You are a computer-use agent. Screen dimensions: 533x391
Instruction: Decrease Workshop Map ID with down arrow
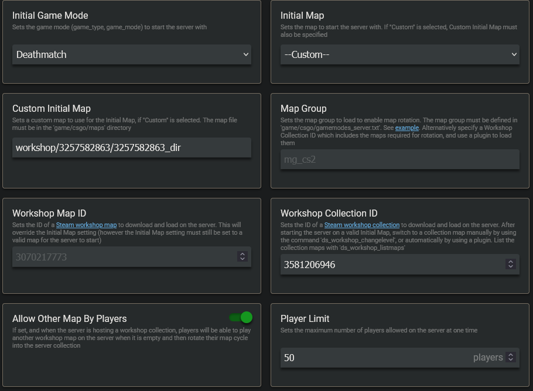pos(242,259)
